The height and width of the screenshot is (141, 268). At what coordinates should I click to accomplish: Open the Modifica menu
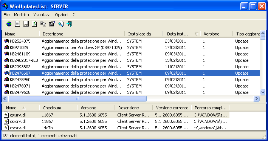pos(22,15)
